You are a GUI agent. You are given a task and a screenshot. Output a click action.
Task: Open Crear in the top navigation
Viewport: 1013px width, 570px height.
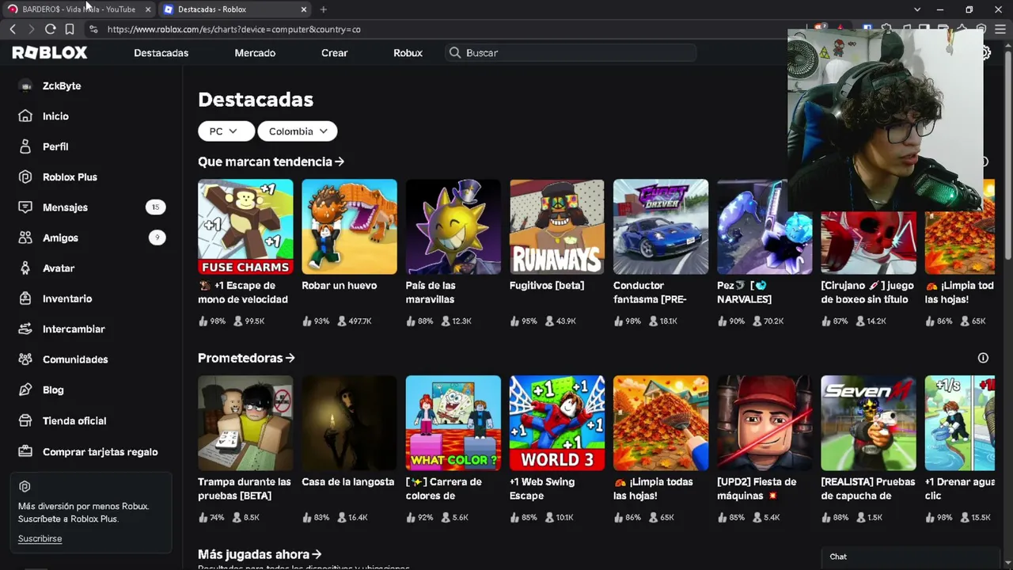pyautogui.click(x=335, y=53)
